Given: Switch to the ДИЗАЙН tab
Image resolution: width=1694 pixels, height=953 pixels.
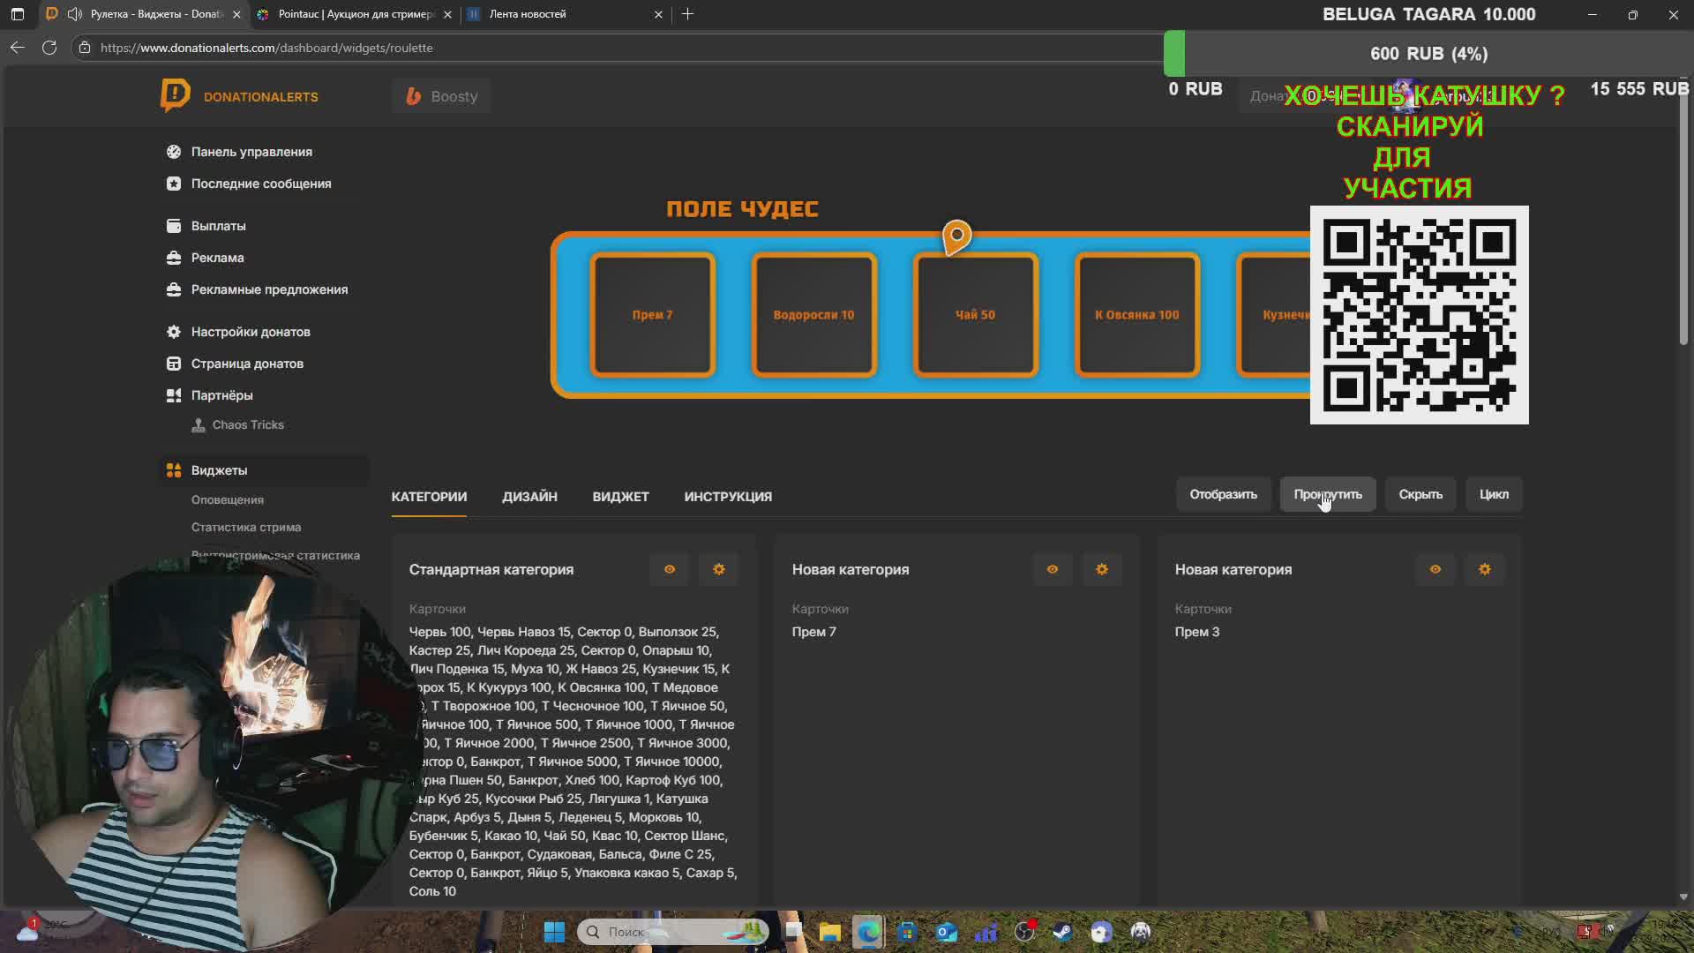Looking at the screenshot, I should (x=529, y=497).
